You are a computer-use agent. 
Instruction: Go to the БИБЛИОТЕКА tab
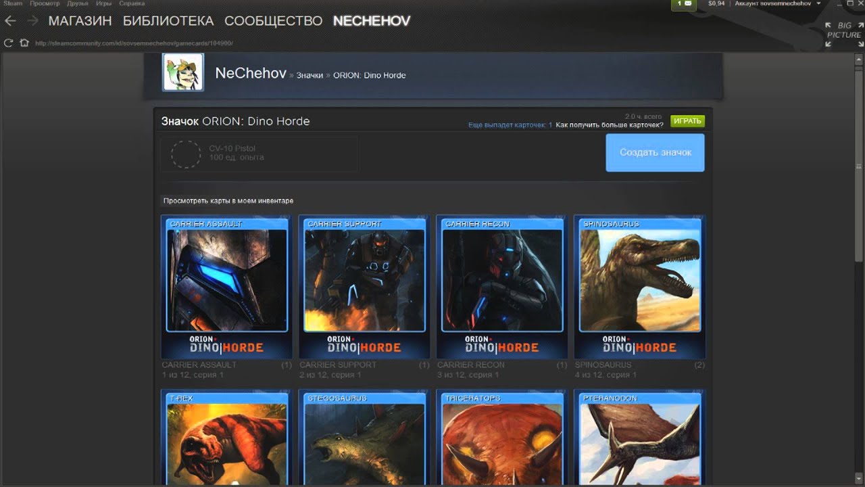click(168, 21)
